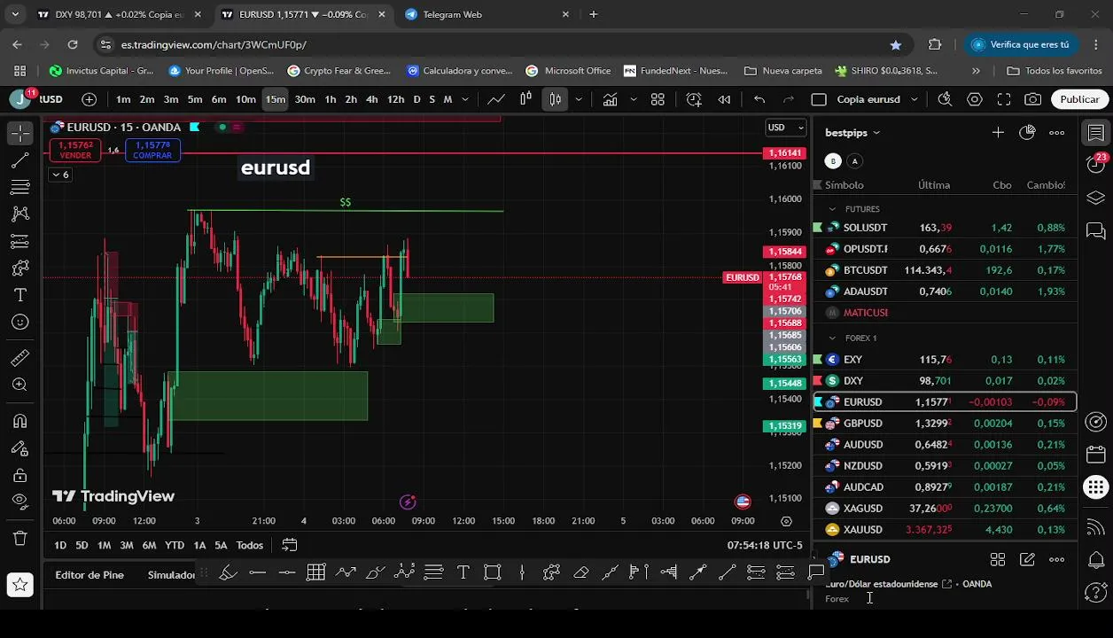Screen dimensions: 1113x638
Task: Select the 12h timeframe
Action: 396,99
